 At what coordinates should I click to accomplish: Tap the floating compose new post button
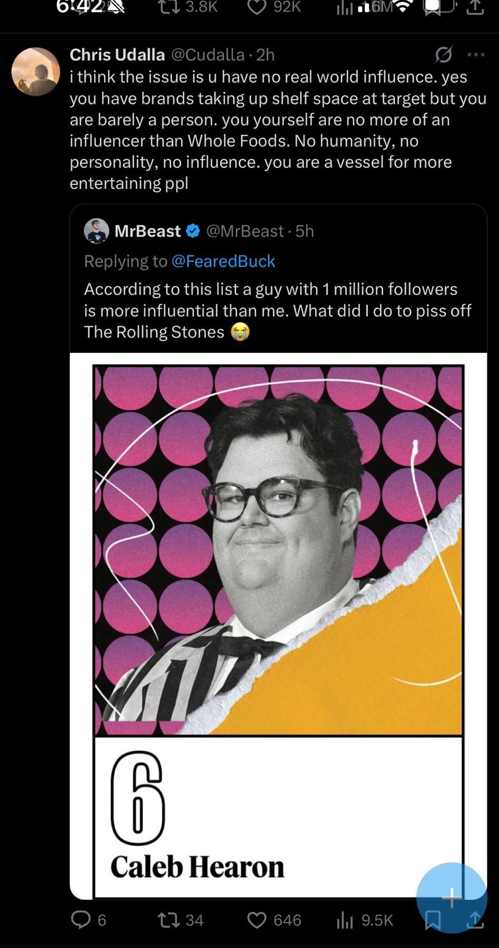pos(451,897)
